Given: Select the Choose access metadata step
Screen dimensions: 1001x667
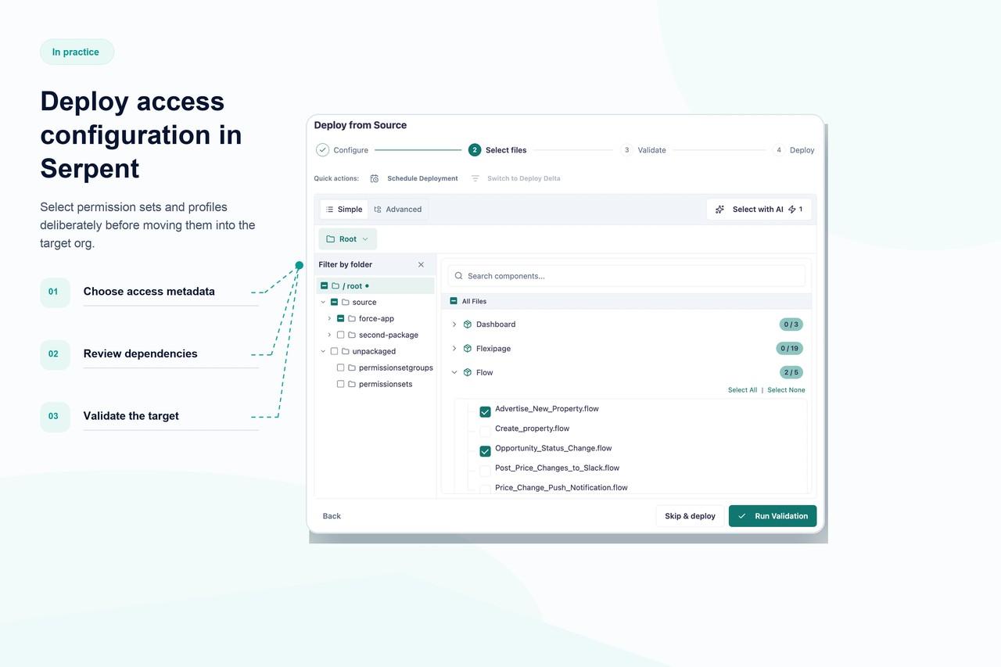Looking at the screenshot, I should point(149,292).
